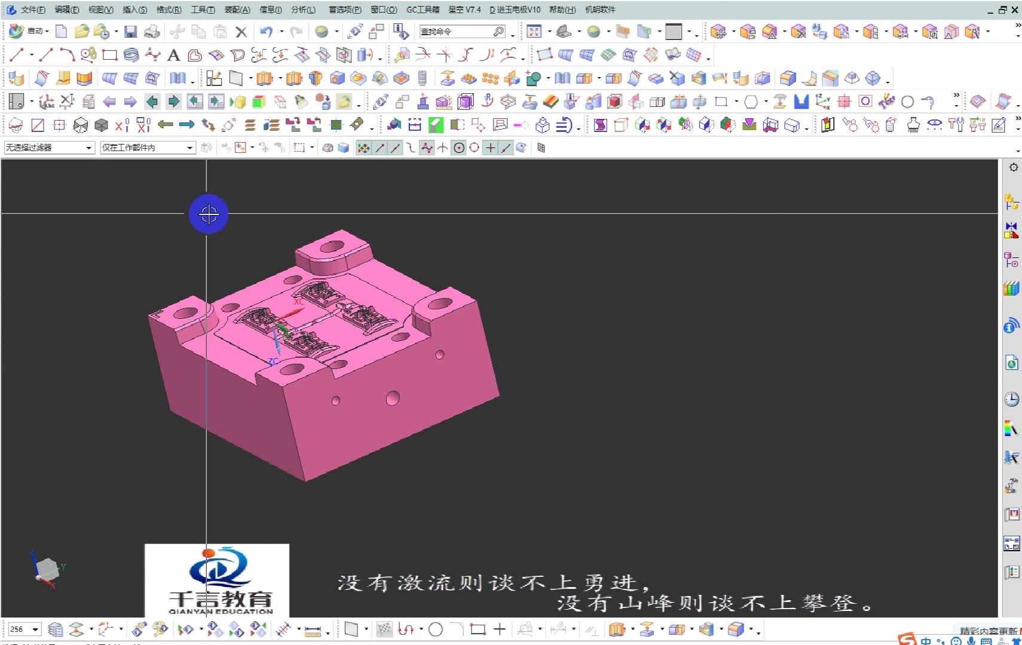This screenshot has width=1022, height=645.
Task: Expand the top toolbar overflow chevron
Action: click(1018, 26)
